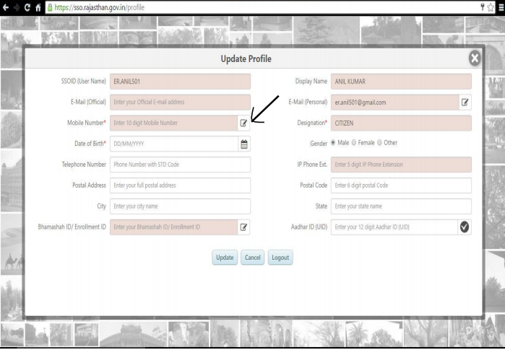Click the Aadhar ID (UID) label
This screenshot has width=505, height=350.
pos(309,227)
